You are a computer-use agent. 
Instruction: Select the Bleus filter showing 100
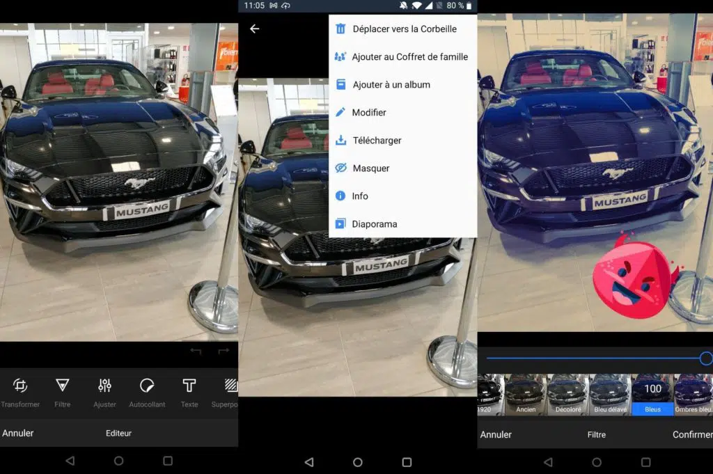(652, 395)
